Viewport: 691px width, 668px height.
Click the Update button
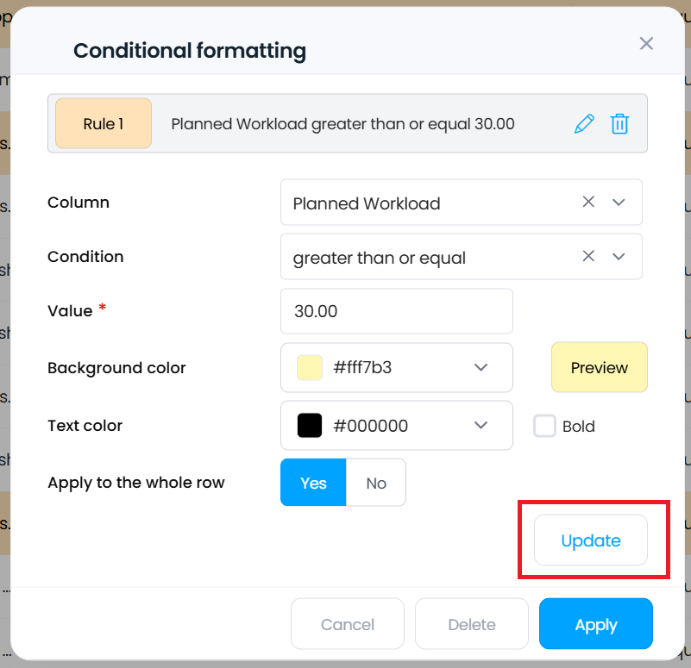[591, 540]
